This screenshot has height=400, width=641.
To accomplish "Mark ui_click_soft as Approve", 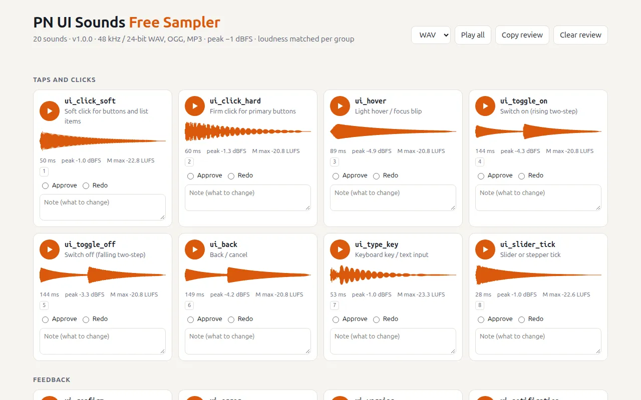I will tap(46, 185).
